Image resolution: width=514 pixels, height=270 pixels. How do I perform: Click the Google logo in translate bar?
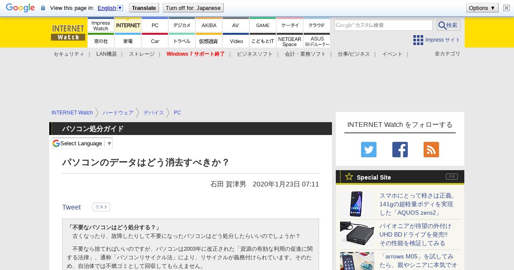(x=20, y=8)
